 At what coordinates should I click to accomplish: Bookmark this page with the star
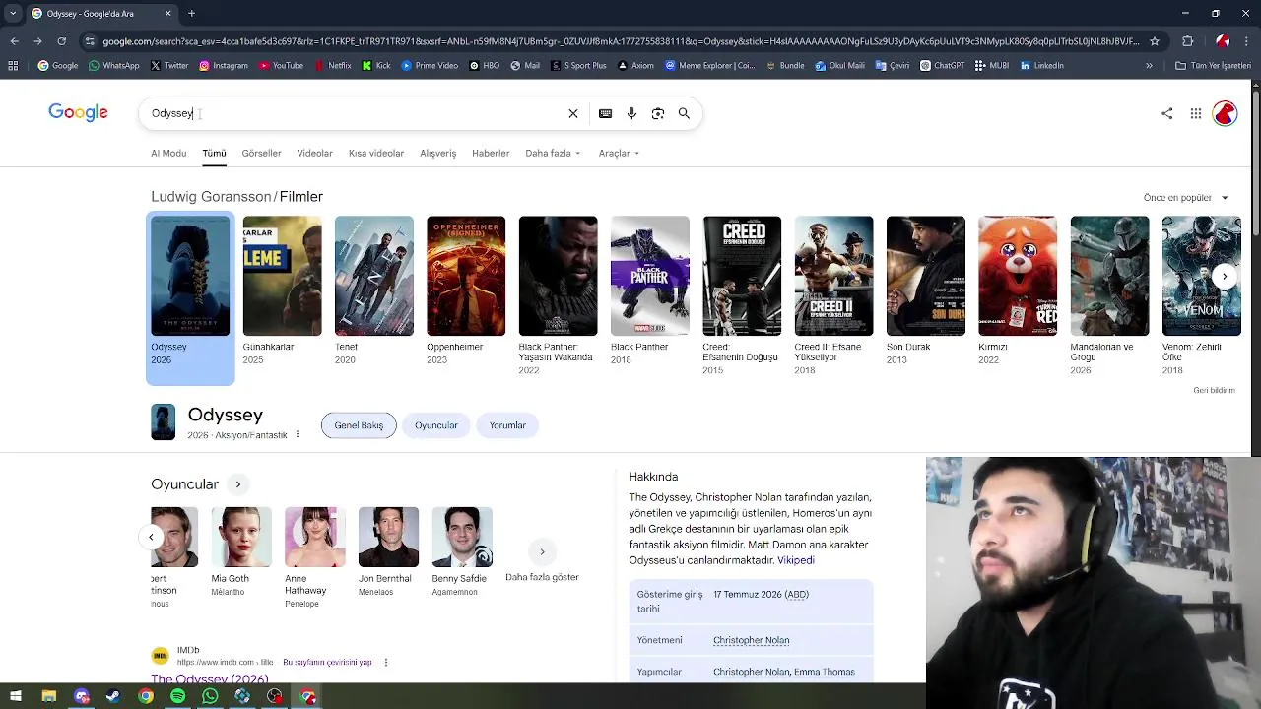click(x=1155, y=41)
